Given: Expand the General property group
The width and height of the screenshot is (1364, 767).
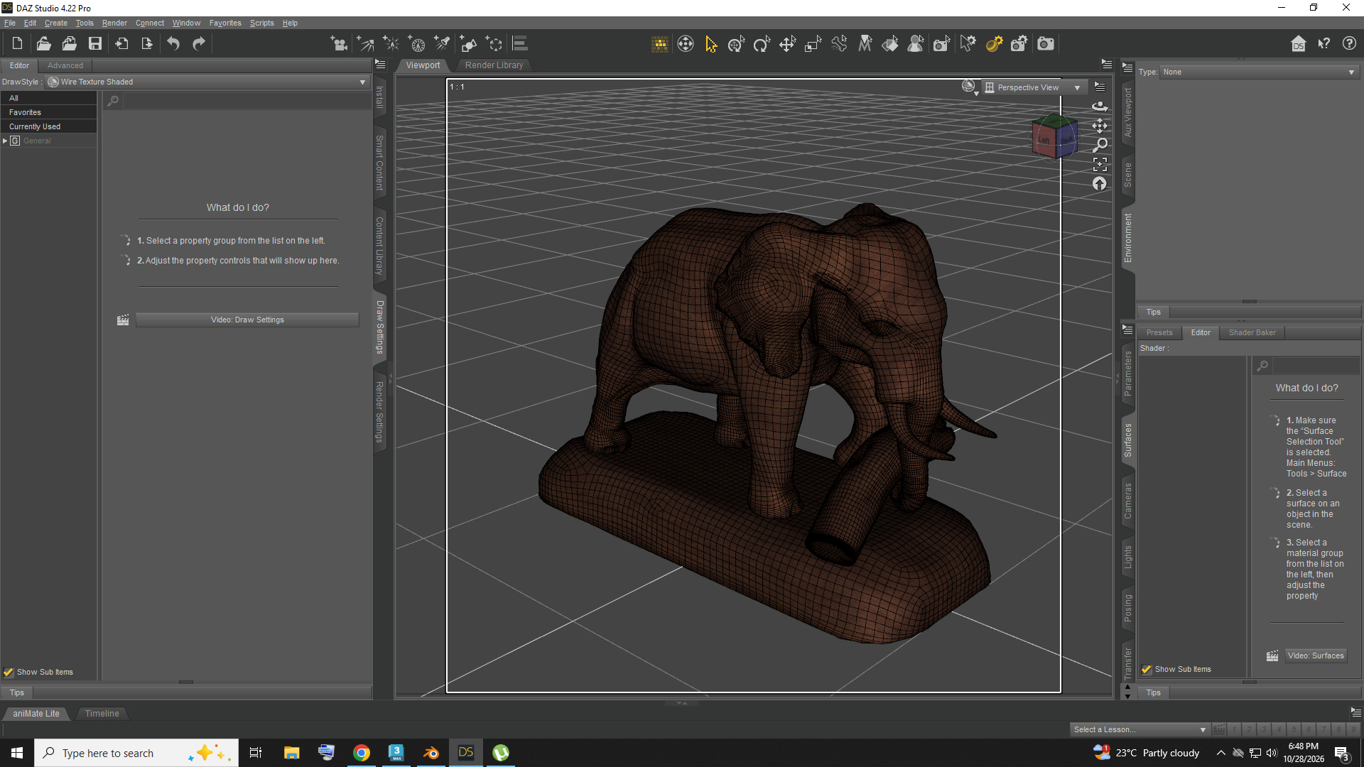Looking at the screenshot, I should (5, 141).
